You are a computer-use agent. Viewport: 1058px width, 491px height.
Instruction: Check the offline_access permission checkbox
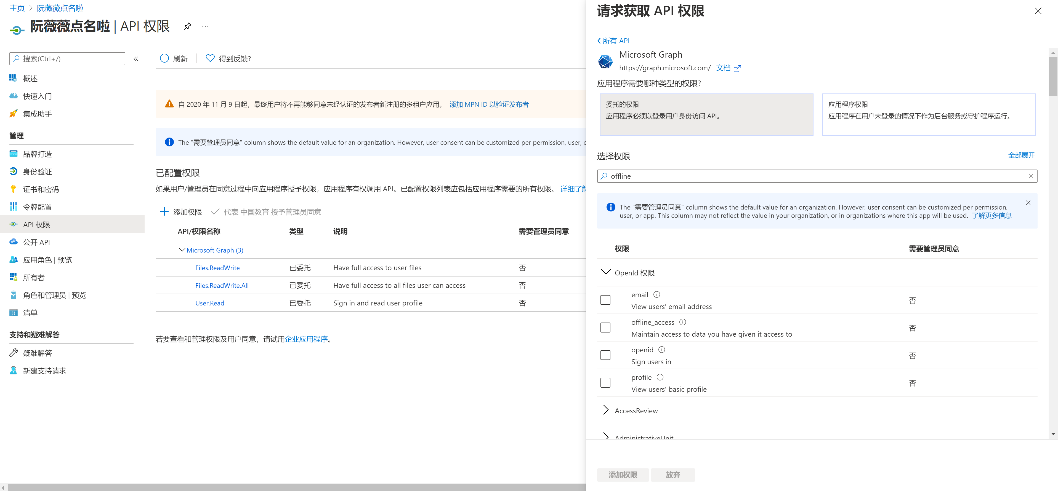coord(605,327)
